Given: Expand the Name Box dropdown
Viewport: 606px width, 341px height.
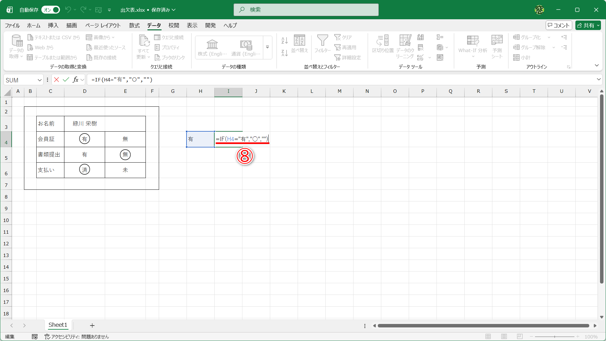Looking at the screenshot, I should pos(40,80).
